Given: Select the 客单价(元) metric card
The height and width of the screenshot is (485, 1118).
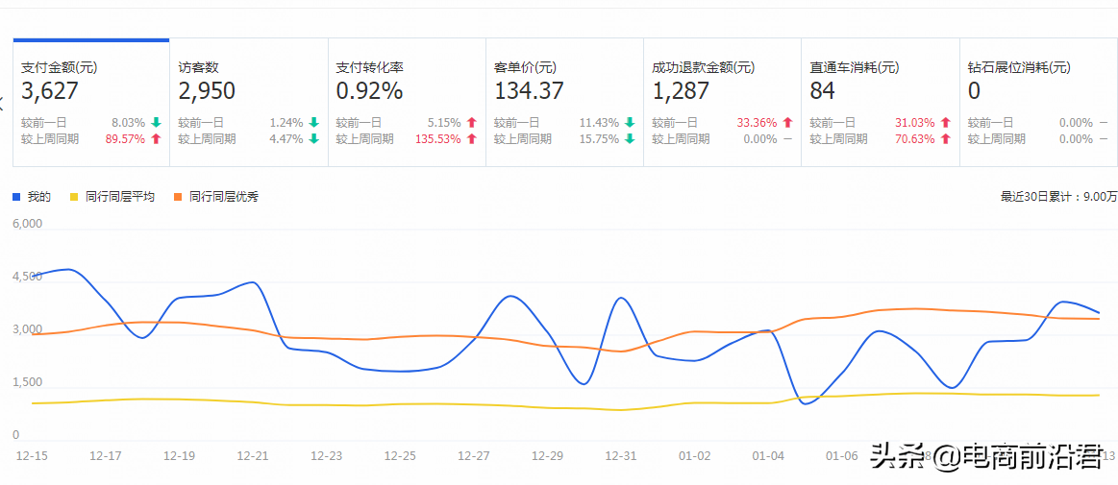Looking at the screenshot, I should click(x=564, y=103).
